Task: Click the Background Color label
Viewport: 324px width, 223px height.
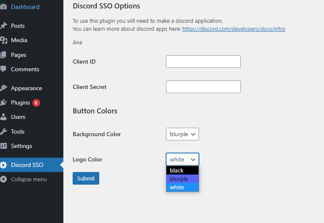Action: point(97,134)
